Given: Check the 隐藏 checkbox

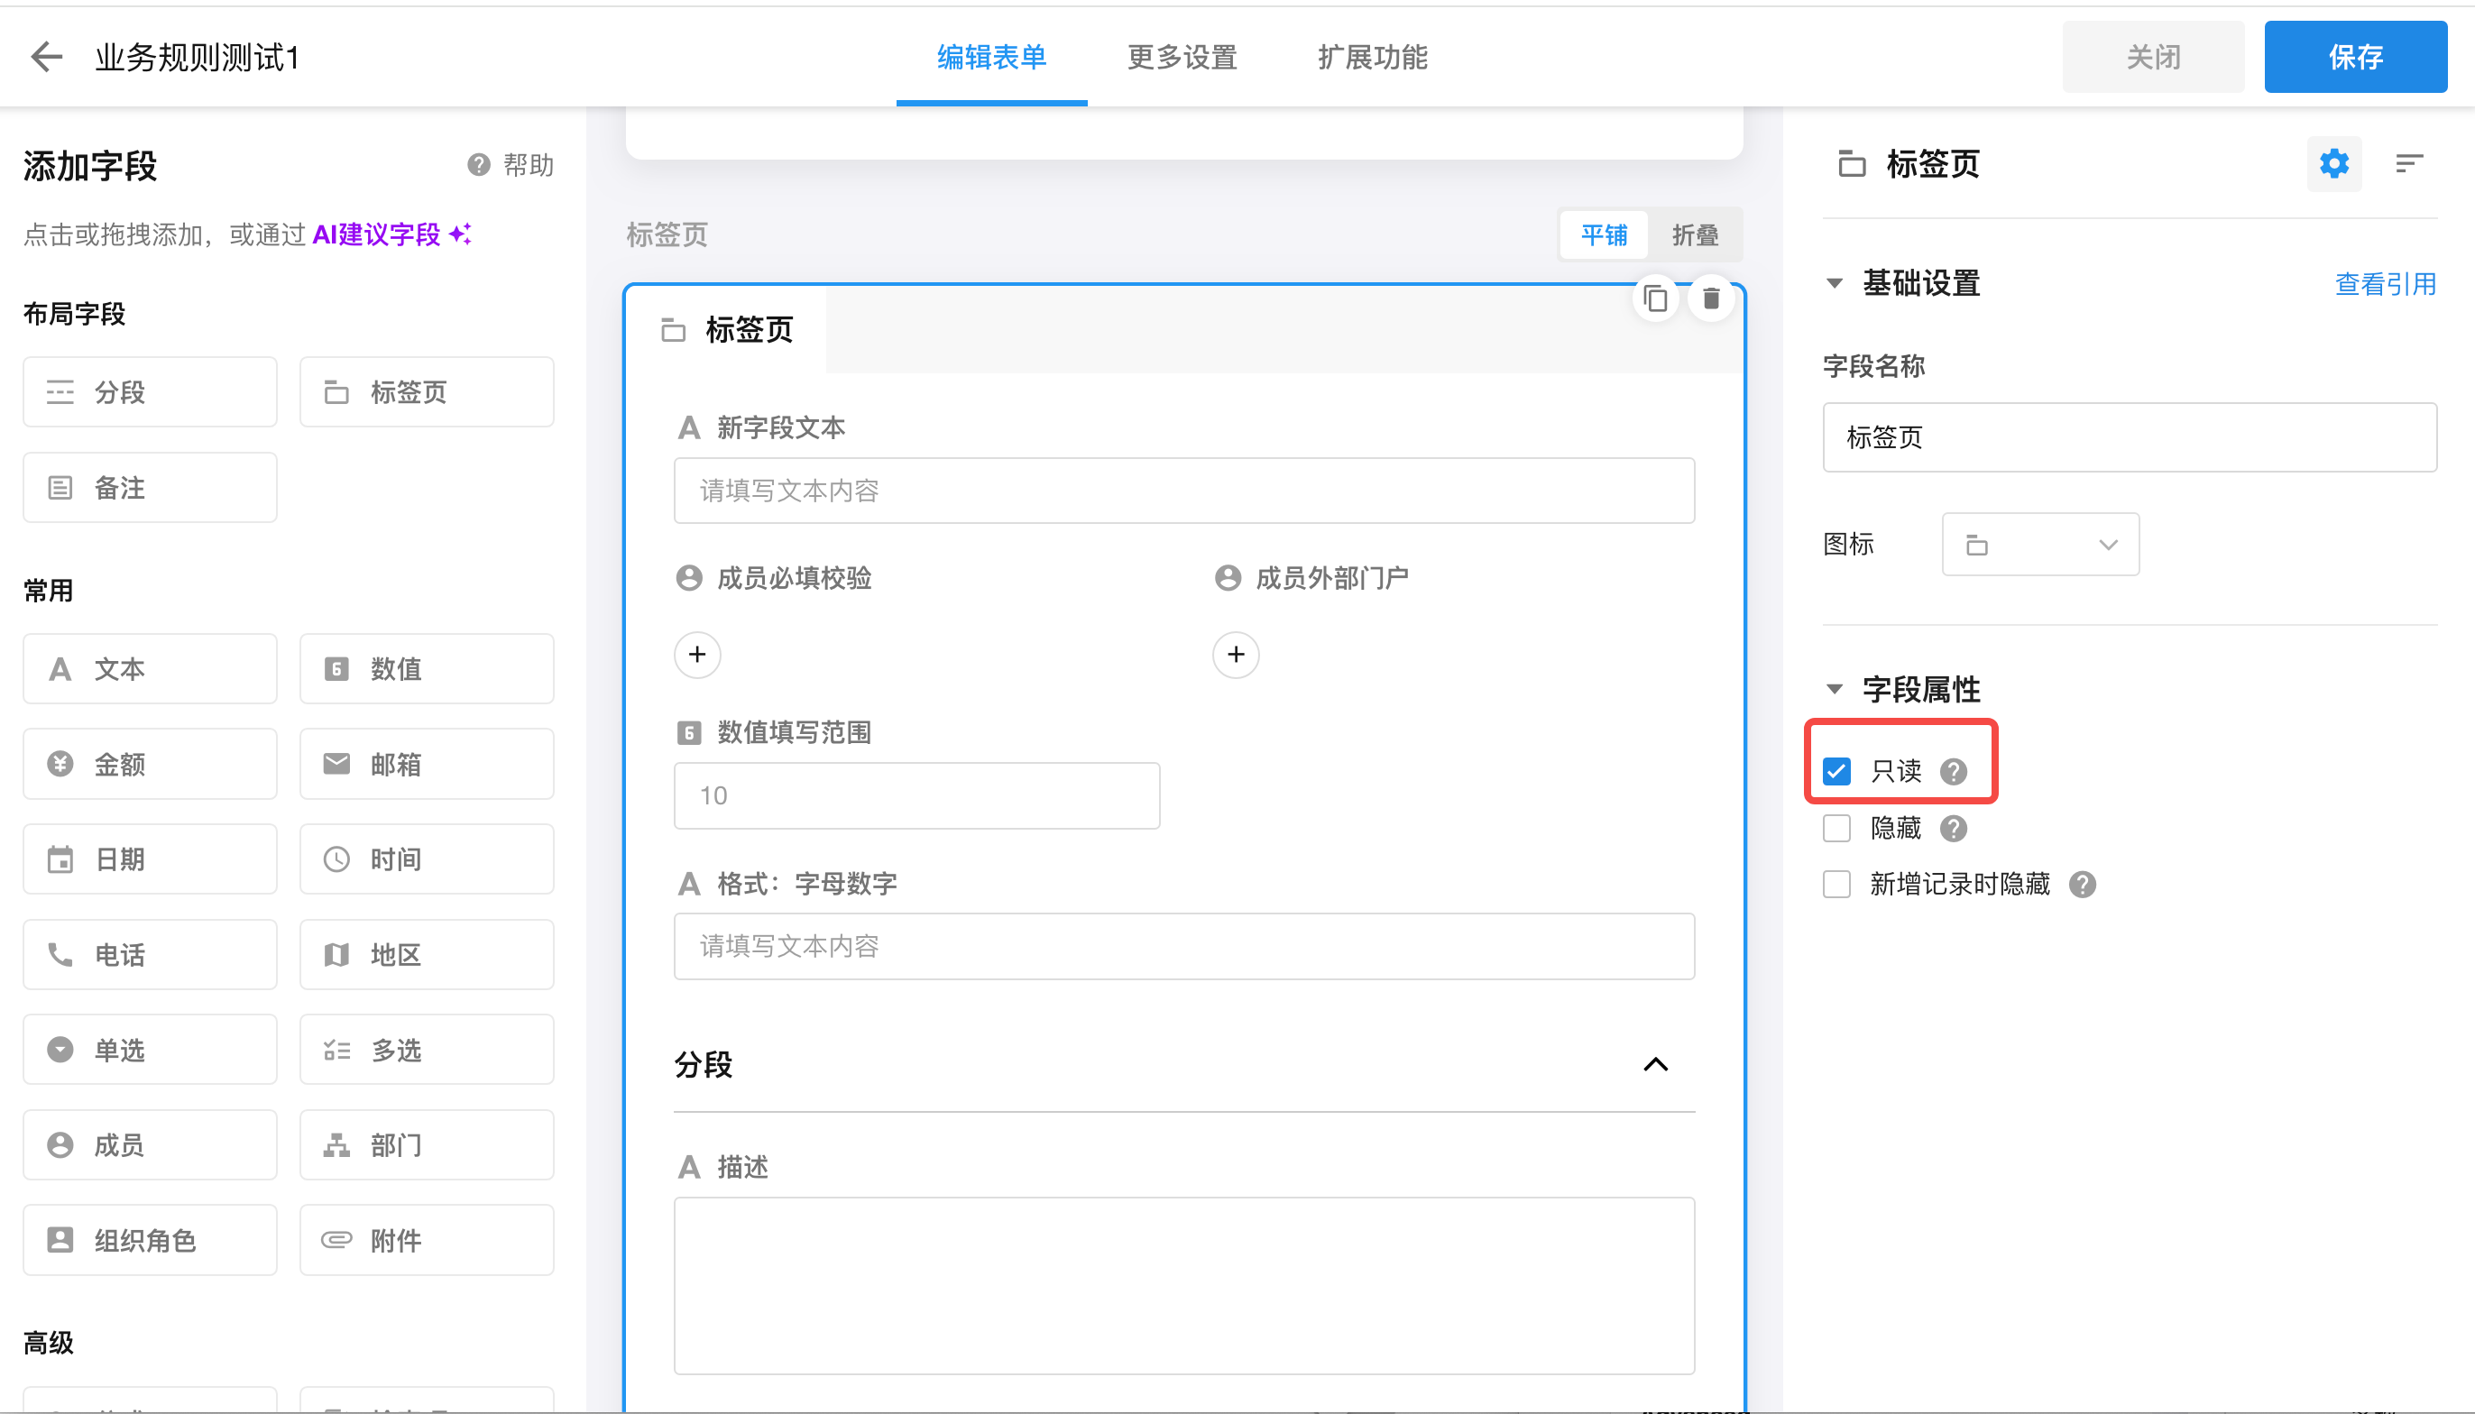Looking at the screenshot, I should pyautogui.click(x=1836, y=829).
